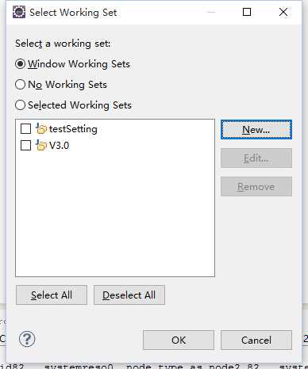Image resolution: width=308 pixels, height=369 pixels.
Task: Highlight the V3.0 list entry
Action: coord(59,146)
